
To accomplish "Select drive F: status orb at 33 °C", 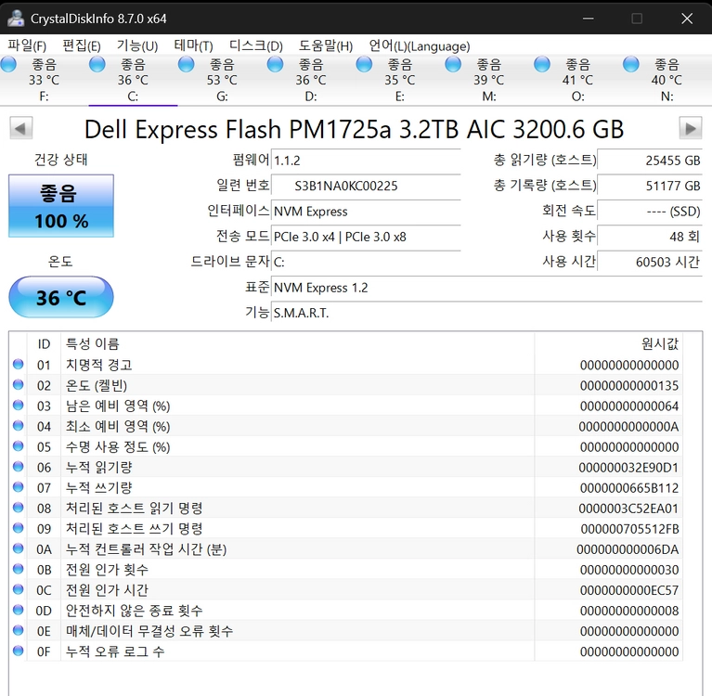I will coord(8,64).
